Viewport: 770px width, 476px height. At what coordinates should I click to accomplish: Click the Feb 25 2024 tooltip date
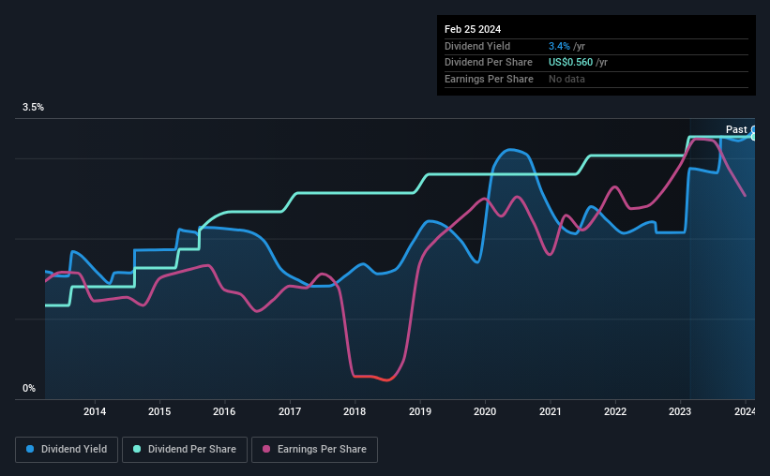pos(473,29)
